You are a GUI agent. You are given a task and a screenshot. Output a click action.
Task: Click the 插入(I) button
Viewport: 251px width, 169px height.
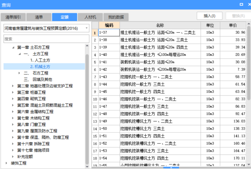(x=209, y=16)
